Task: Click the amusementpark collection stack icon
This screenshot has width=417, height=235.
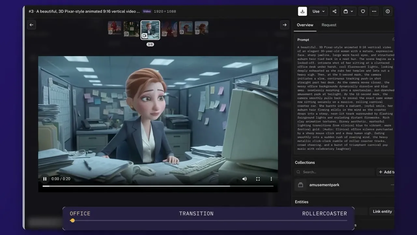Action: (x=301, y=185)
